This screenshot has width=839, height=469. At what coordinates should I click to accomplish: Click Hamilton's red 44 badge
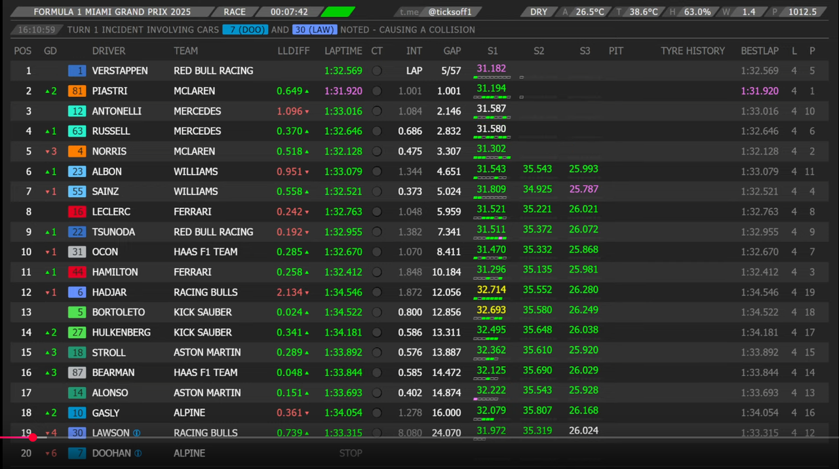77,272
